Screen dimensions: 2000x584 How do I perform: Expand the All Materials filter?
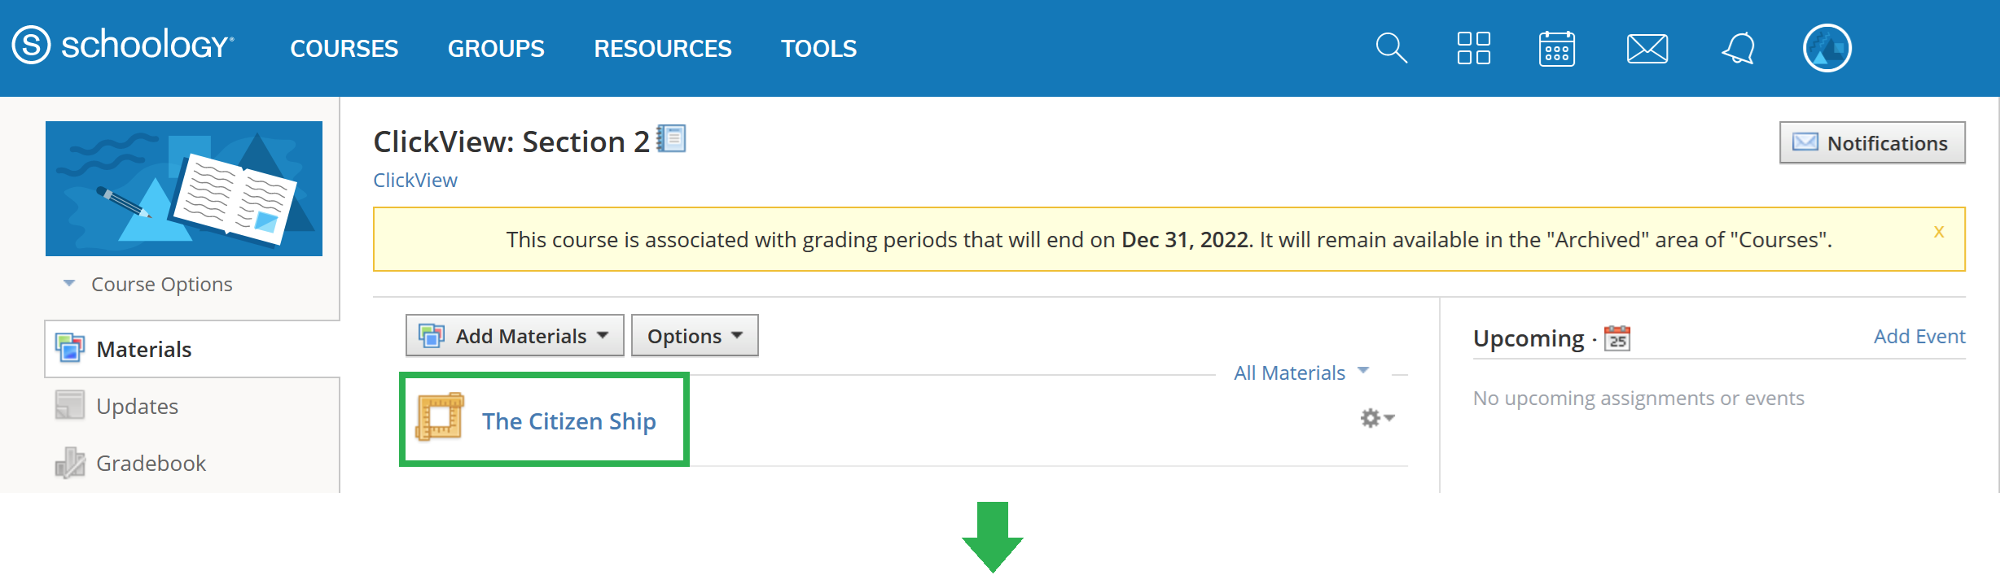point(1300,373)
